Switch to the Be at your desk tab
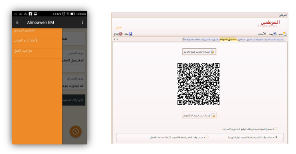The height and width of the screenshot is (154, 296). pyautogui.click(x=191, y=39)
